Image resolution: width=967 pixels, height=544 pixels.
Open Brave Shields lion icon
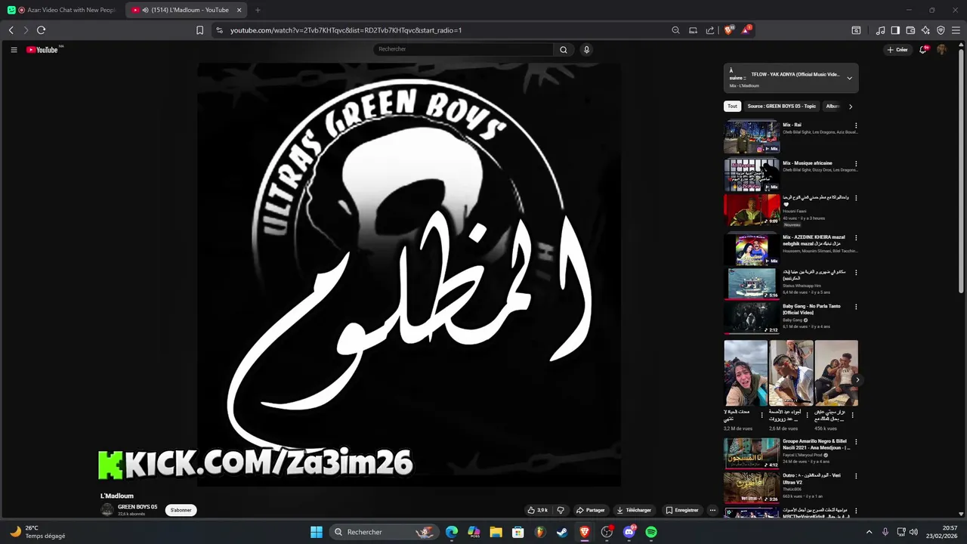(x=729, y=30)
